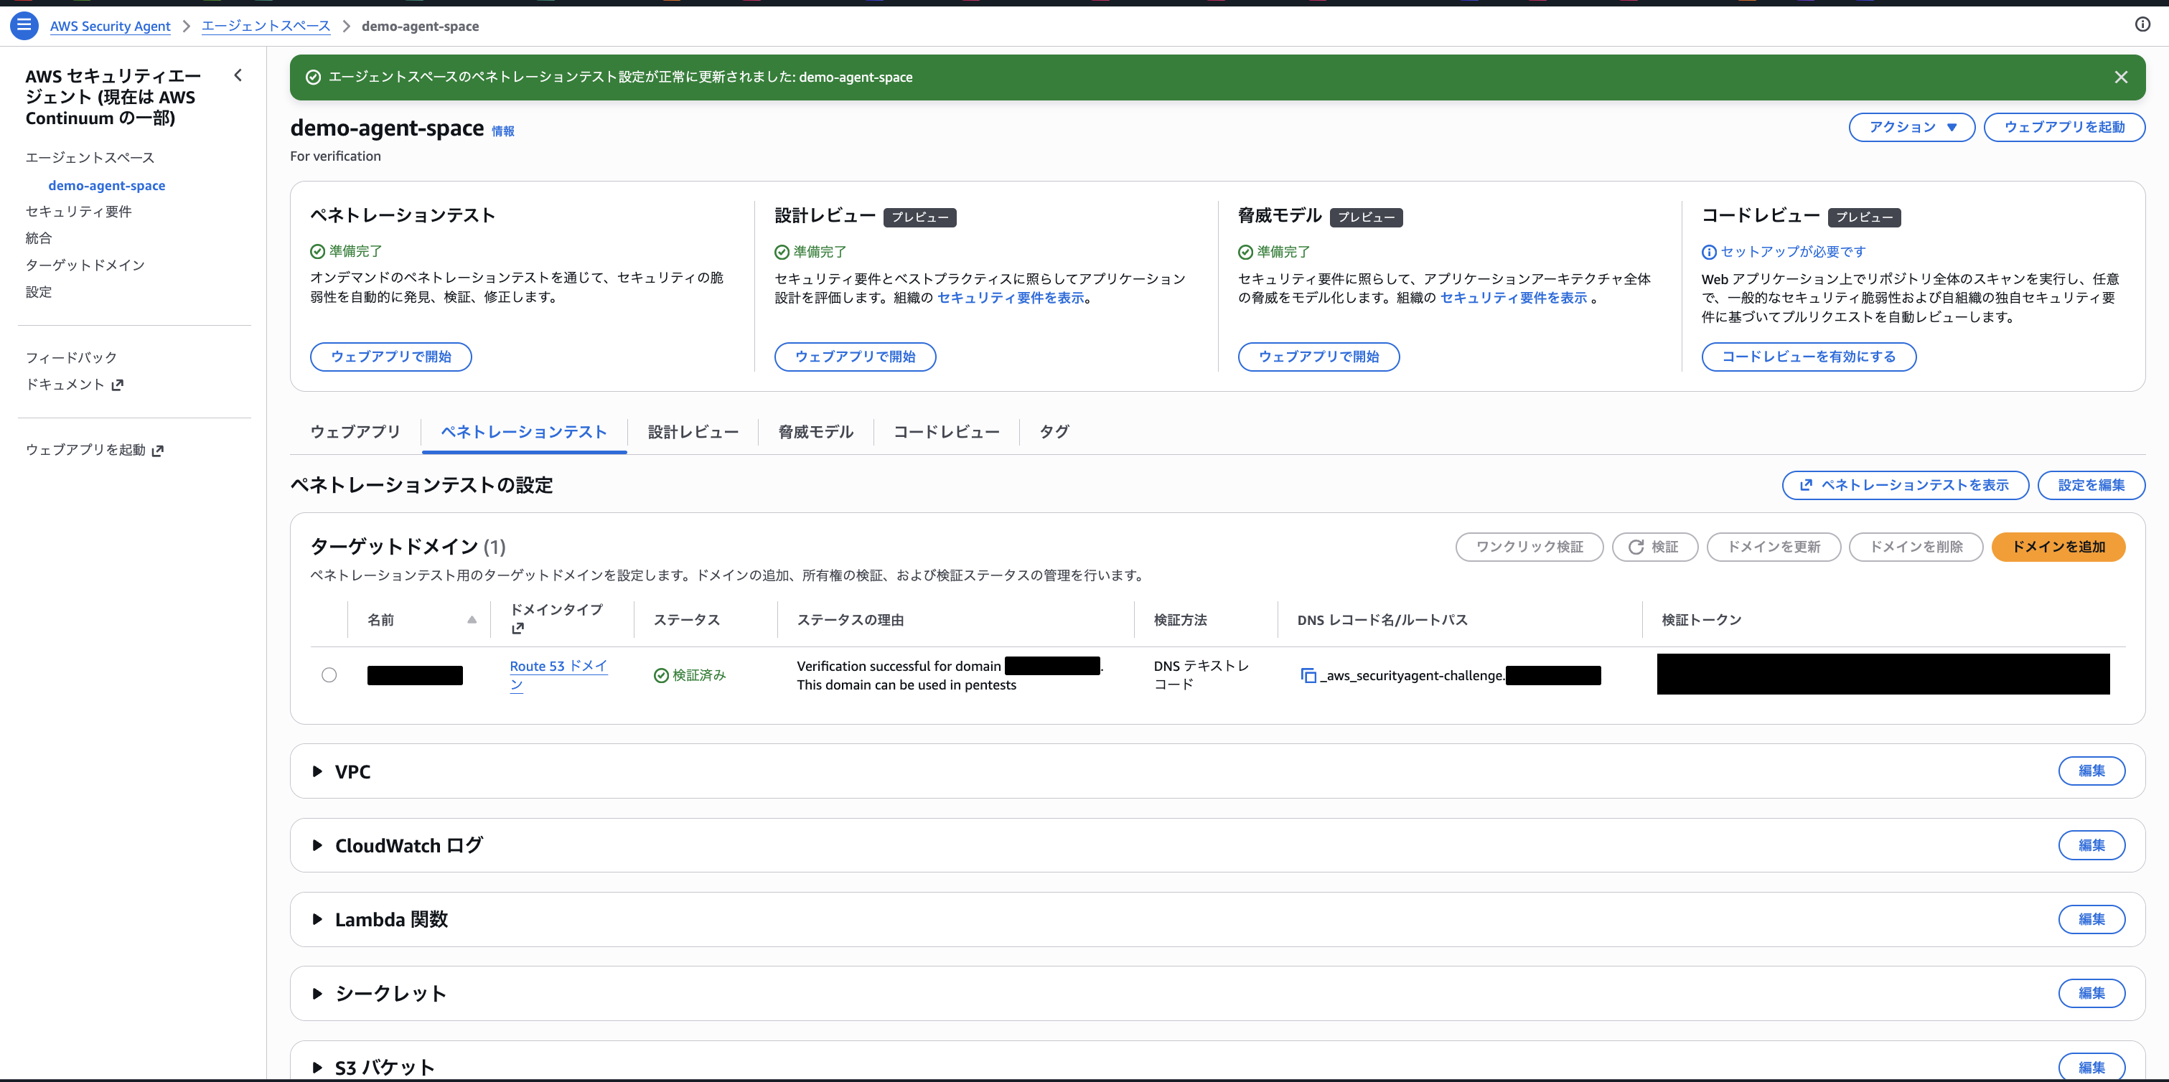Click 編集 for the S3 バケット section
This screenshot has height=1082, width=2169.
[2091, 1067]
